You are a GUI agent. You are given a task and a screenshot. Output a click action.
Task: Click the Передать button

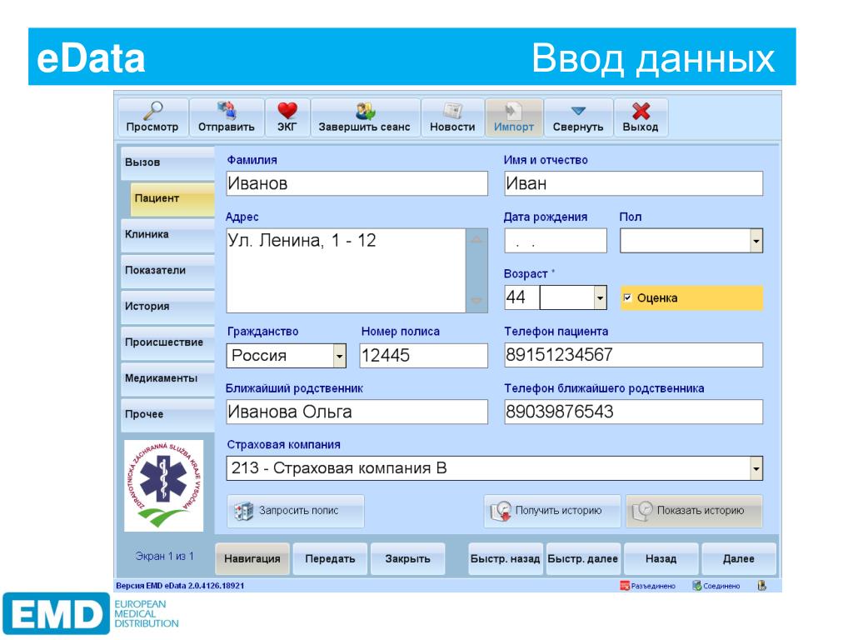point(330,559)
